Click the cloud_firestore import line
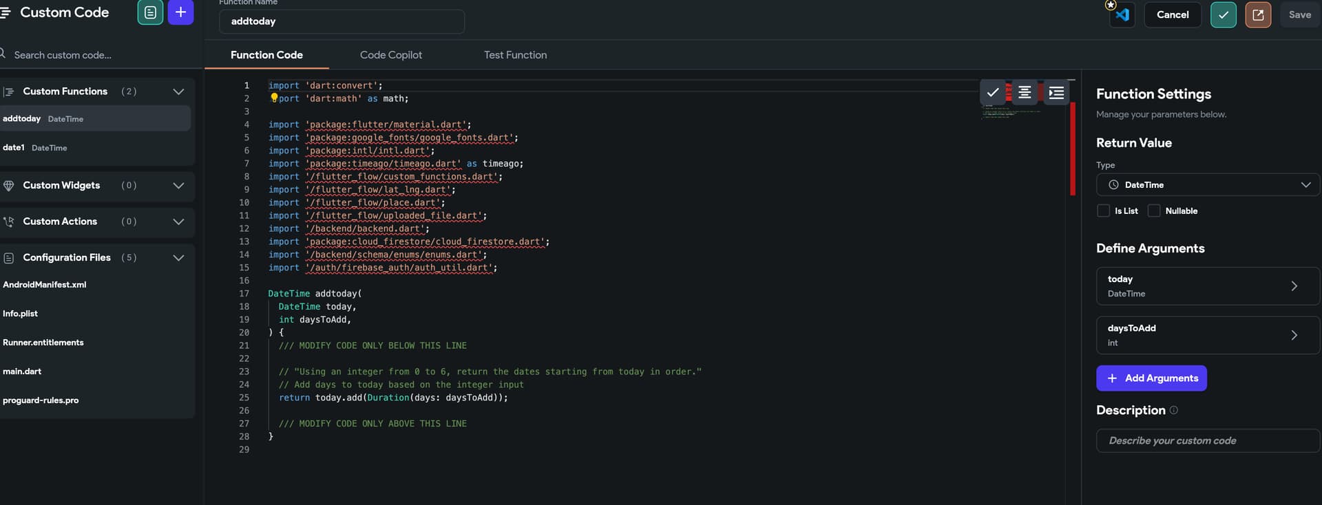Image resolution: width=1322 pixels, height=505 pixels. tap(408, 241)
